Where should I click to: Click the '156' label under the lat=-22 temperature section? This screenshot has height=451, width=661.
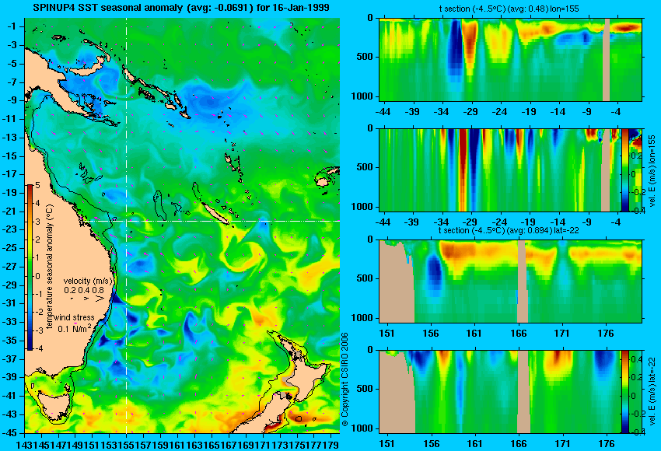click(430, 334)
